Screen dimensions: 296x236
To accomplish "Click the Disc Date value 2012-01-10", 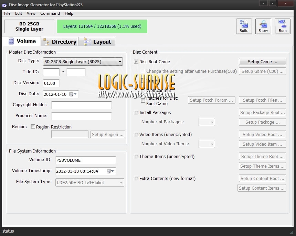I will 55,94.
